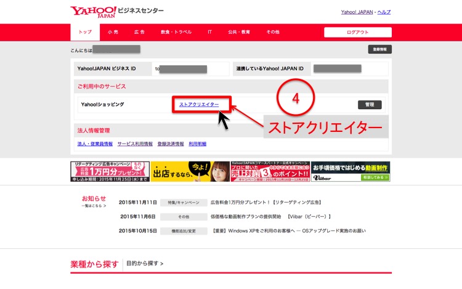Click the Yahoo!ショッピング service label
The height and width of the screenshot is (289, 462).
tap(102, 105)
